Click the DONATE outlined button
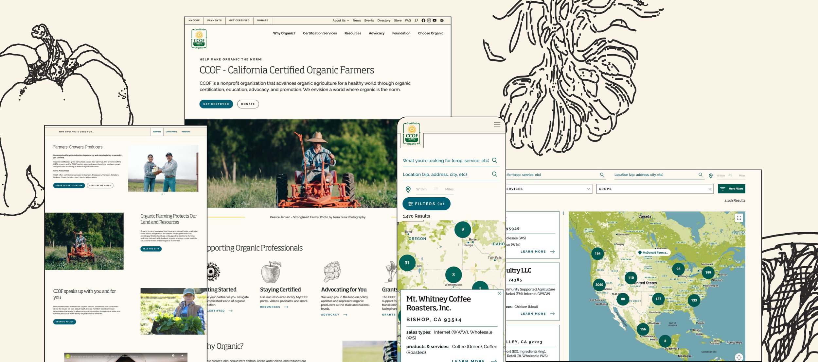Image resolution: width=818 pixels, height=362 pixels. pos(248,104)
